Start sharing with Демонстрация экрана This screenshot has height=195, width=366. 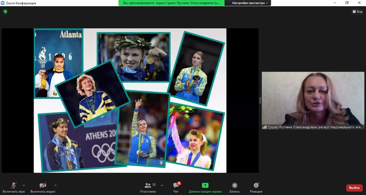pyautogui.click(x=205, y=187)
